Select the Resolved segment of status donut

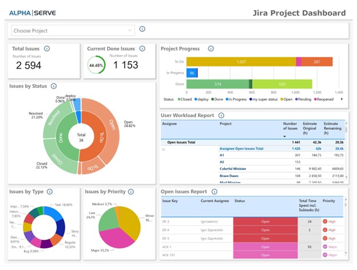54,117
